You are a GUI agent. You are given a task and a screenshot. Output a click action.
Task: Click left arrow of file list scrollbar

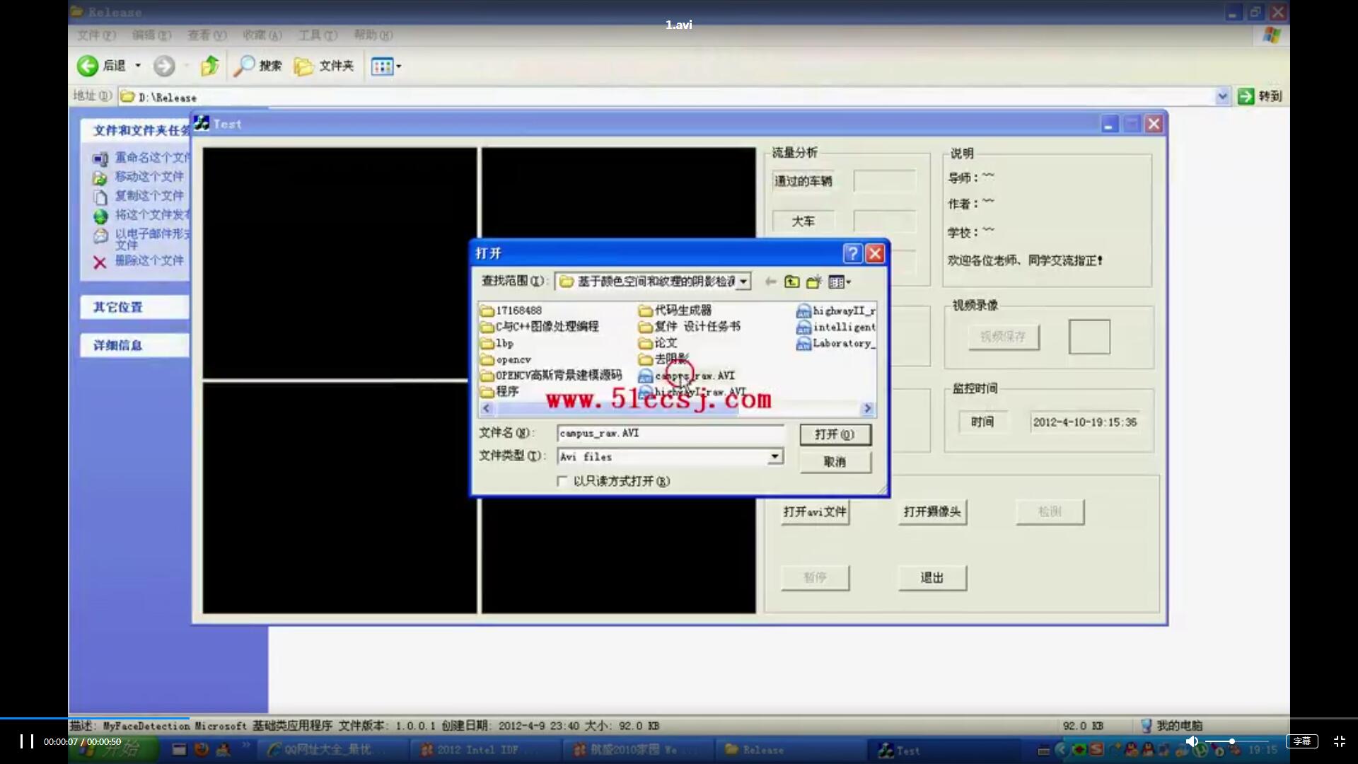pyautogui.click(x=487, y=408)
